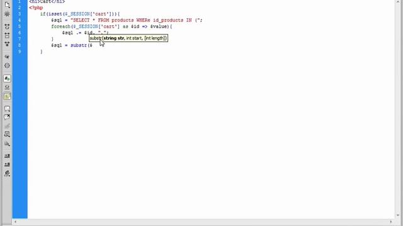Toggle Line Numbers display

click(7, 78)
